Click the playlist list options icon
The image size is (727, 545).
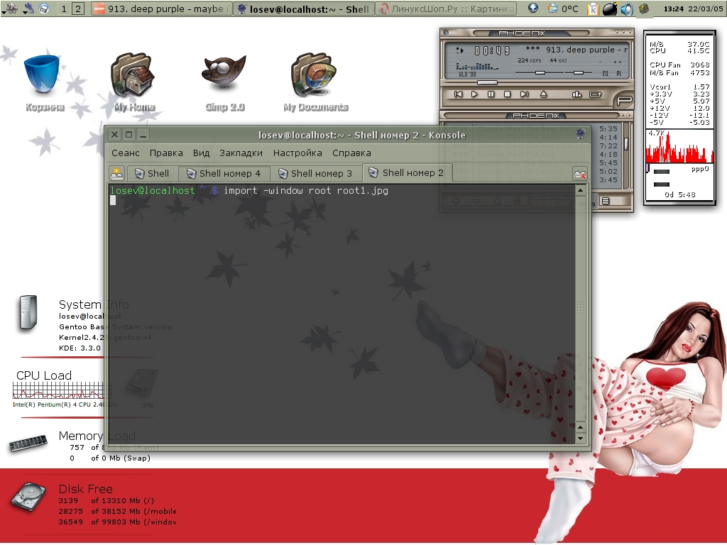coord(606,201)
